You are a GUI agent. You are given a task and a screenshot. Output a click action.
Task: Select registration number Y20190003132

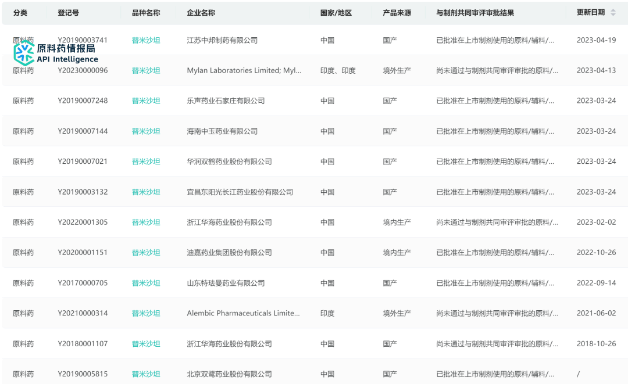tap(83, 192)
